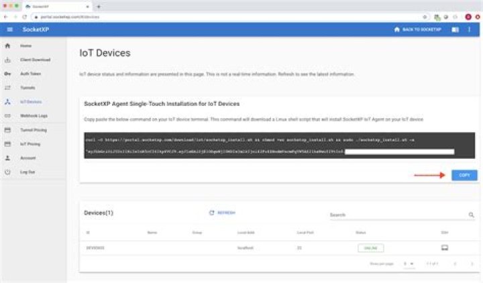Screen dimensions: 483x283
Task: Expand the rows per page dropdown
Action: click(409, 264)
